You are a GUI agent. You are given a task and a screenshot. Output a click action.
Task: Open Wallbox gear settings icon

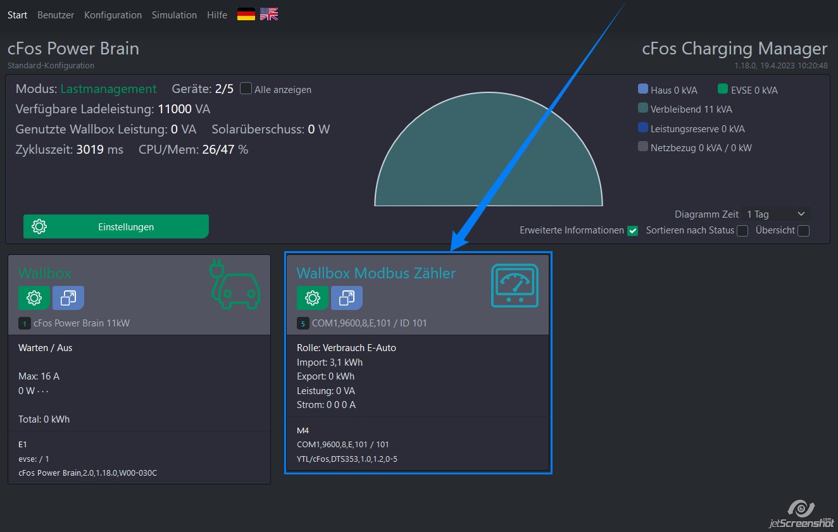(34, 297)
